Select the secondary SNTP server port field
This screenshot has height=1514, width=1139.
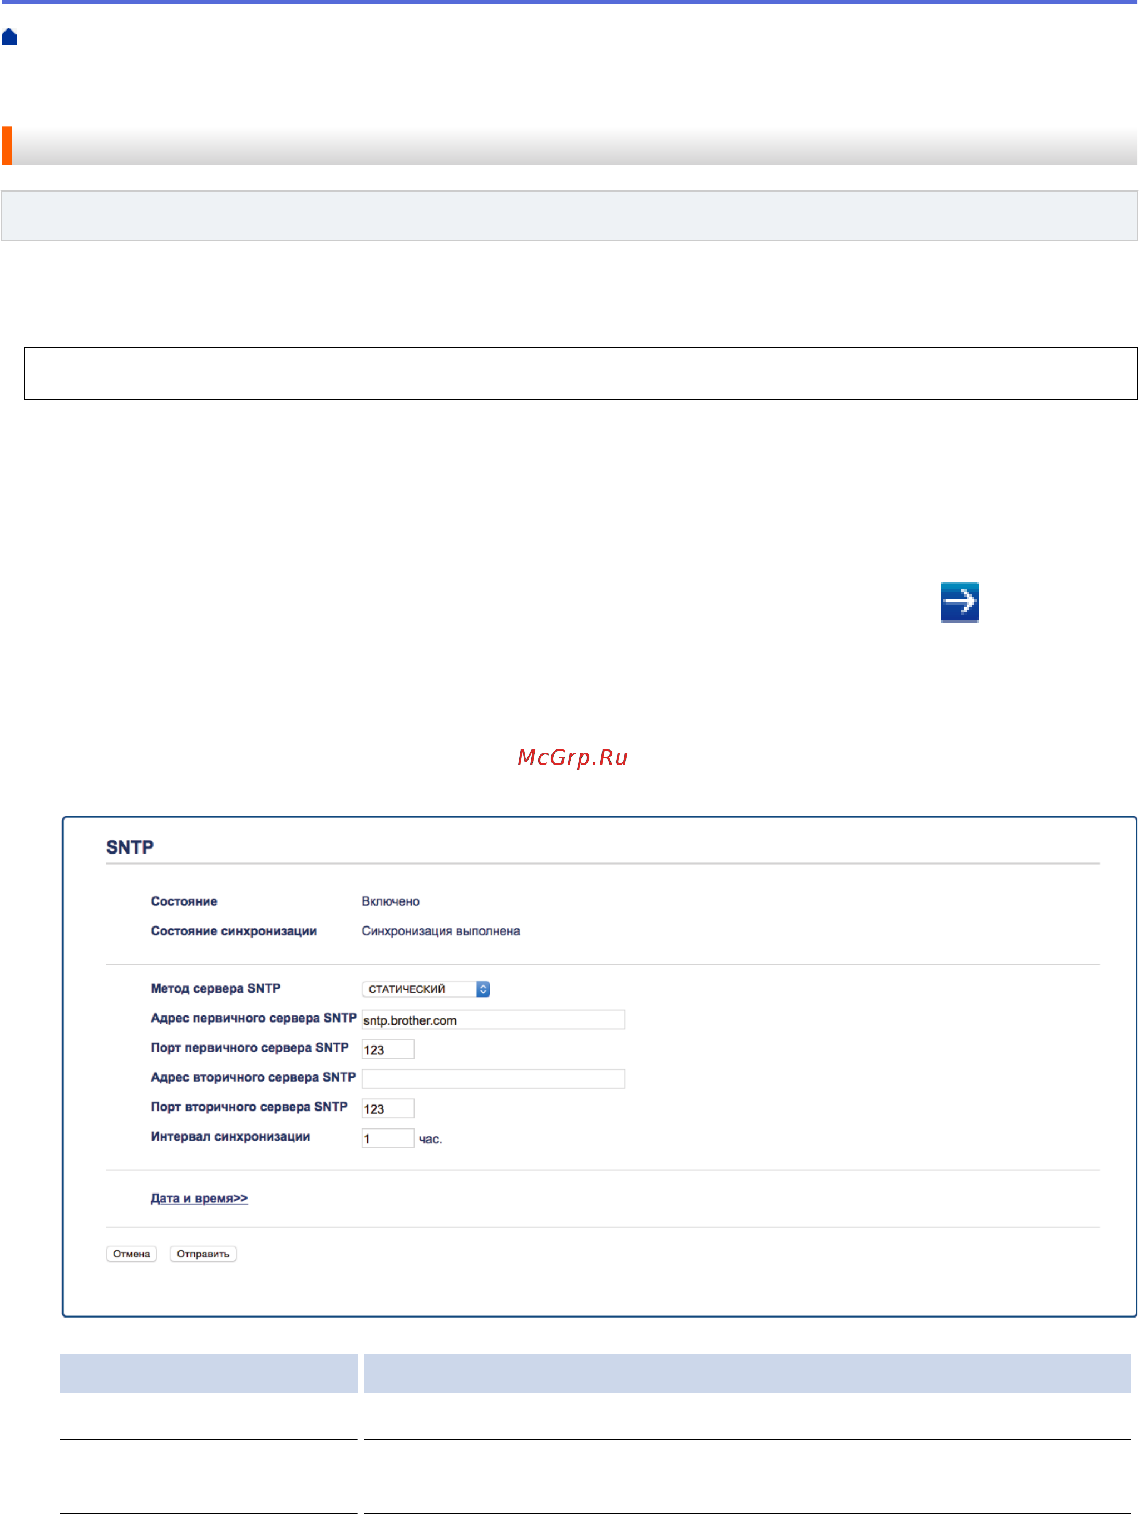(x=387, y=1108)
